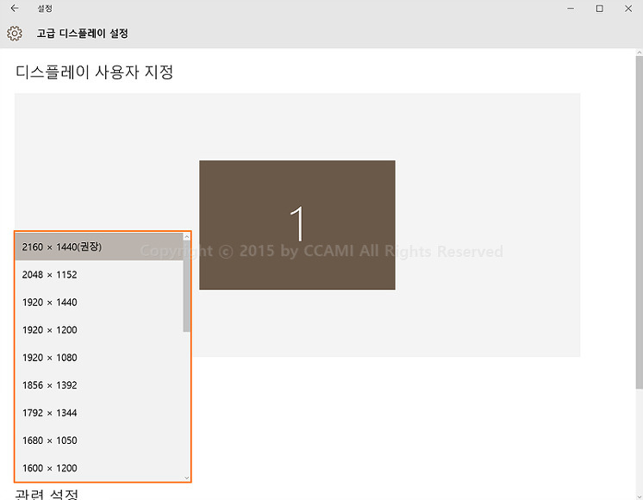Image resolution: width=643 pixels, height=500 pixels.
Task: Select 2160 × 1440 recommended resolution
Action: tap(99, 247)
